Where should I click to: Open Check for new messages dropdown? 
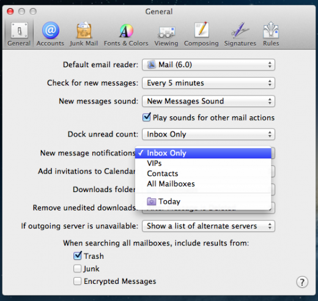click(209, 83)
